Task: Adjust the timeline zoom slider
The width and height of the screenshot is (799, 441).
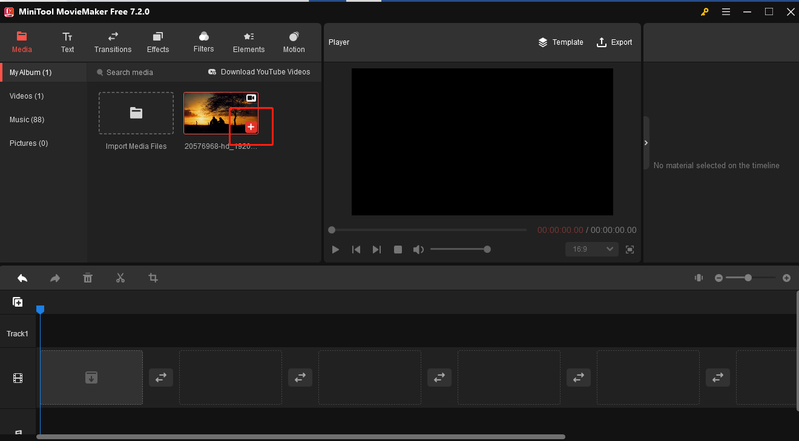Action: [751, 278]
